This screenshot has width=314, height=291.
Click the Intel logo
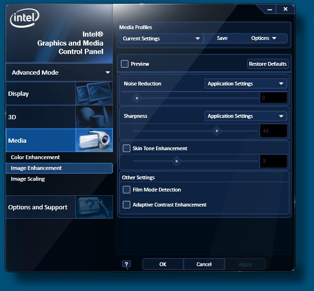click(24, 18)
